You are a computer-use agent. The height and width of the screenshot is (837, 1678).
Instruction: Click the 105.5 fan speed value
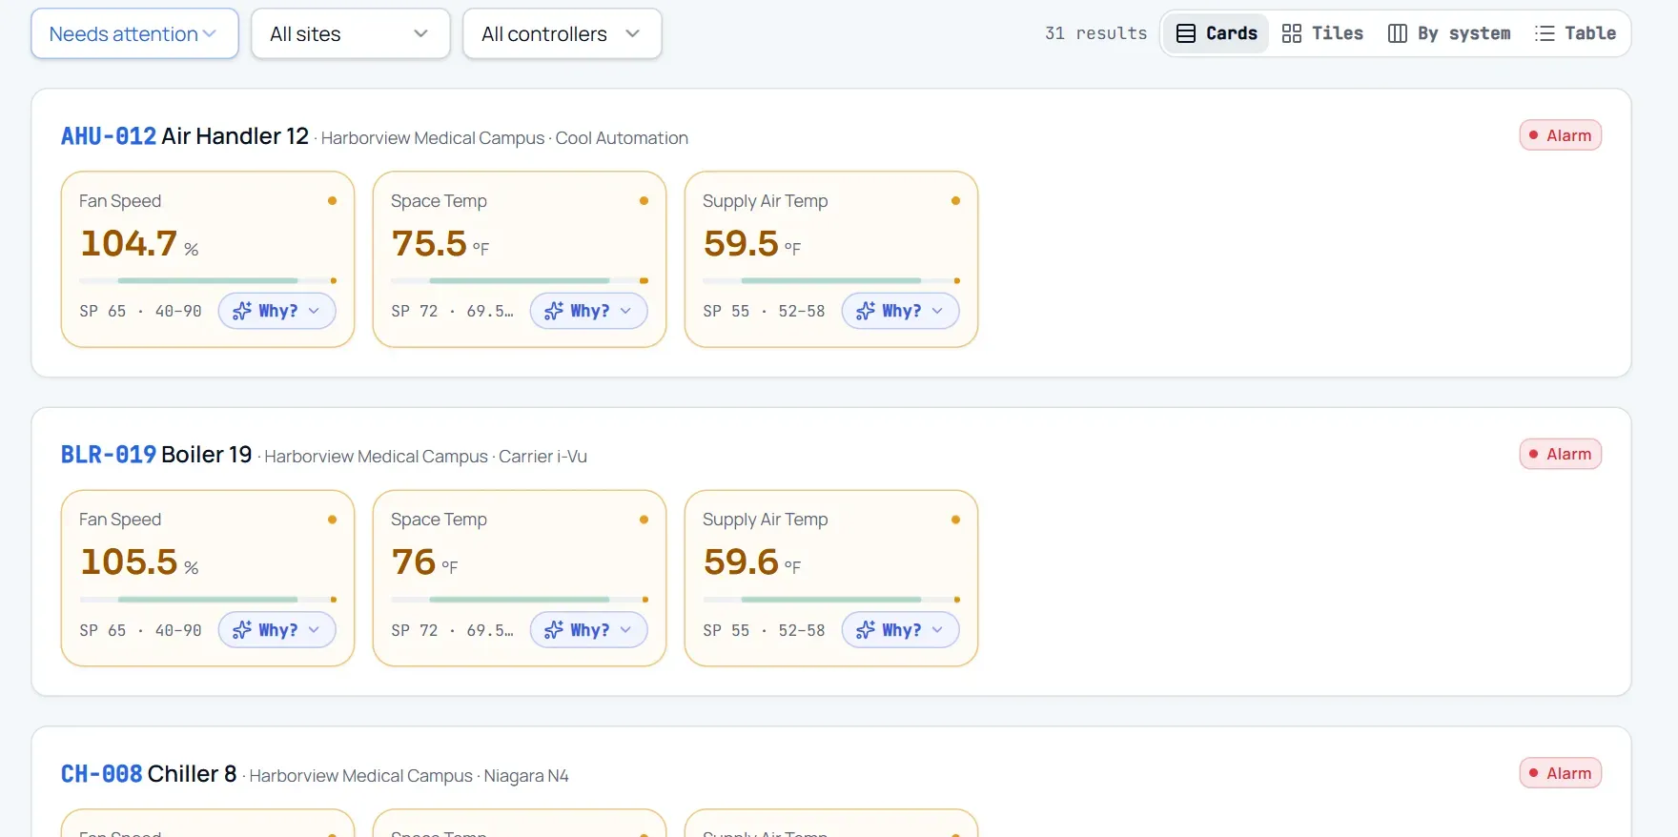click(x=129, y=561)
